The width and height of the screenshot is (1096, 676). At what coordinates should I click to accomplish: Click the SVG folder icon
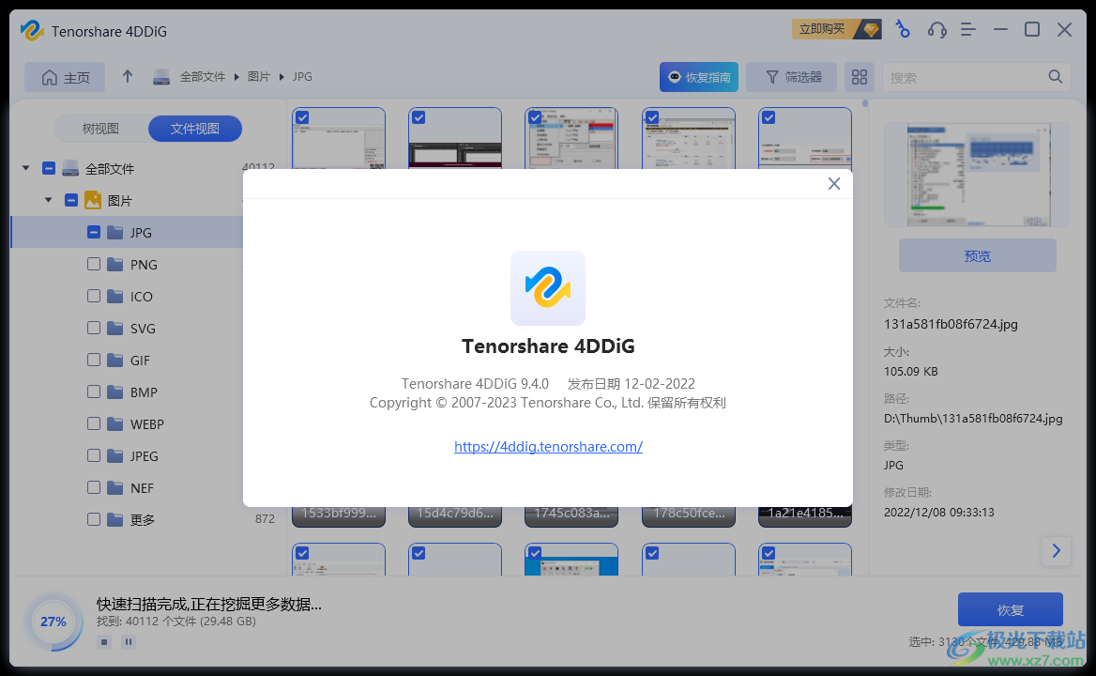pos(115,328)
